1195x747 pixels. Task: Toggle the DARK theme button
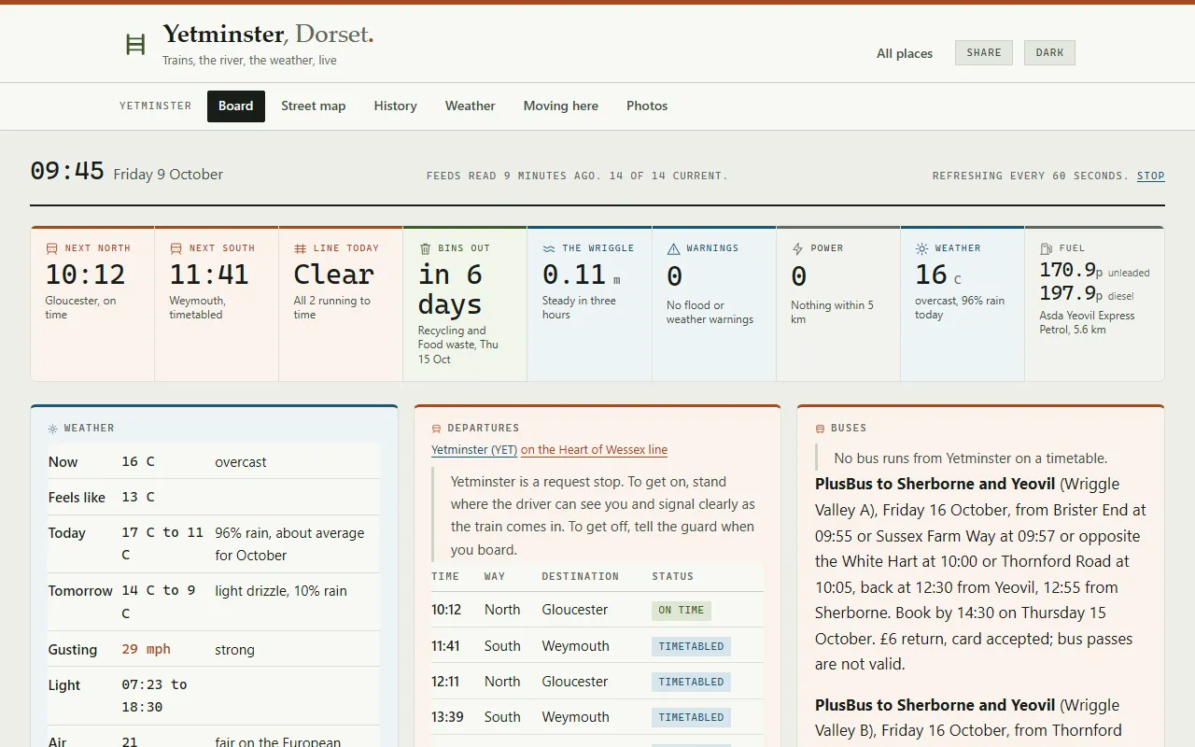pos(1049,52)
